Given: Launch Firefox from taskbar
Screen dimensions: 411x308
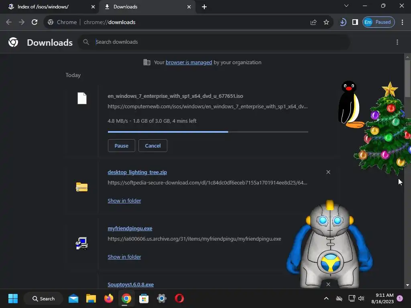Looking at the screenshot, I should click(x=108, y=298).
